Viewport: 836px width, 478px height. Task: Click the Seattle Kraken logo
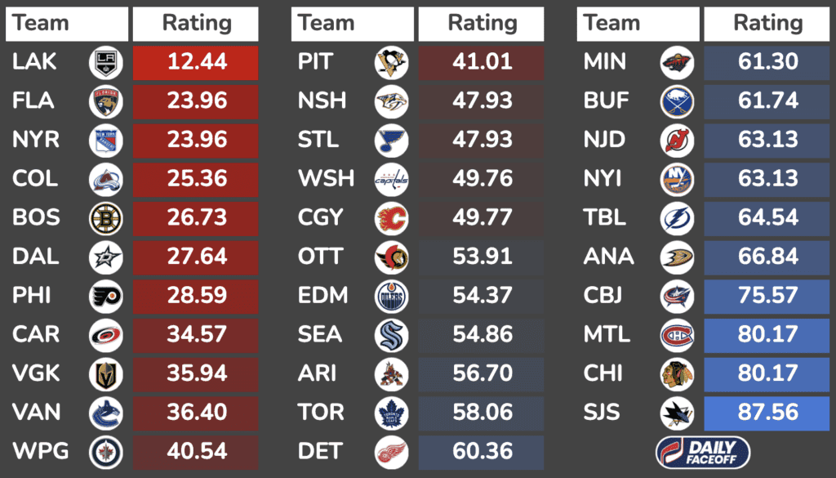391,335
